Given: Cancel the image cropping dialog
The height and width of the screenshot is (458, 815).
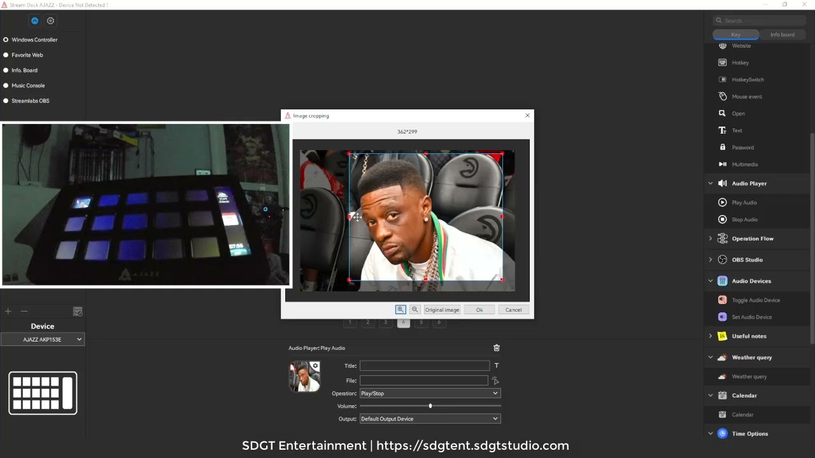Looking at the screenshot, I should click(514, 310).
